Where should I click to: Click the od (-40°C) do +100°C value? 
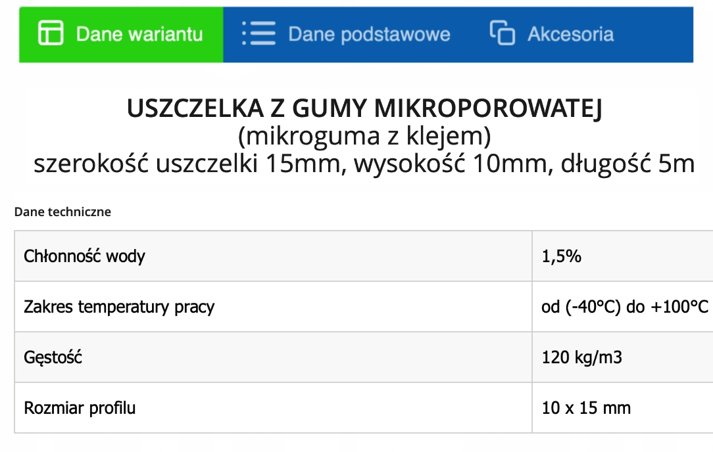click(x=625, y=307)
